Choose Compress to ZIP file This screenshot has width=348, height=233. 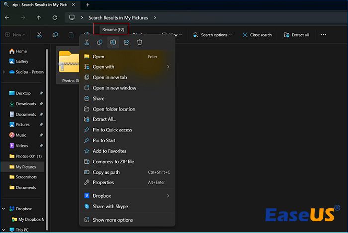(113, 162)
